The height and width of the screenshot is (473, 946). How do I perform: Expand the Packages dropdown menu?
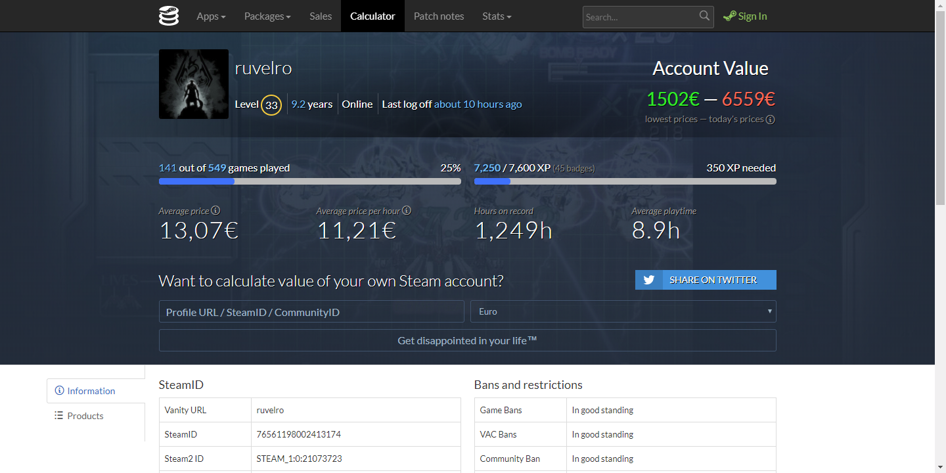coord(267,16)
